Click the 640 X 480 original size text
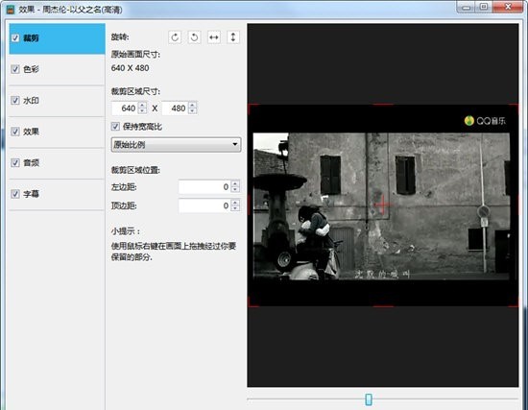 [130, 68]
